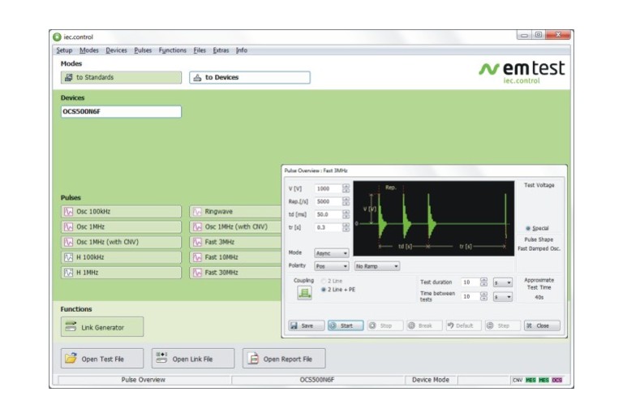
Task: Expand the Mode dropdown set to Async
Action: 331,253
